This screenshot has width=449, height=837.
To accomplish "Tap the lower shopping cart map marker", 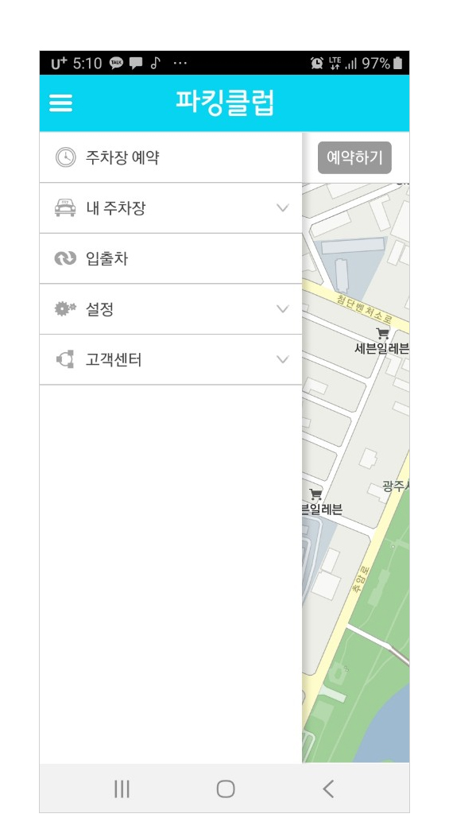I will pos(315,494).
